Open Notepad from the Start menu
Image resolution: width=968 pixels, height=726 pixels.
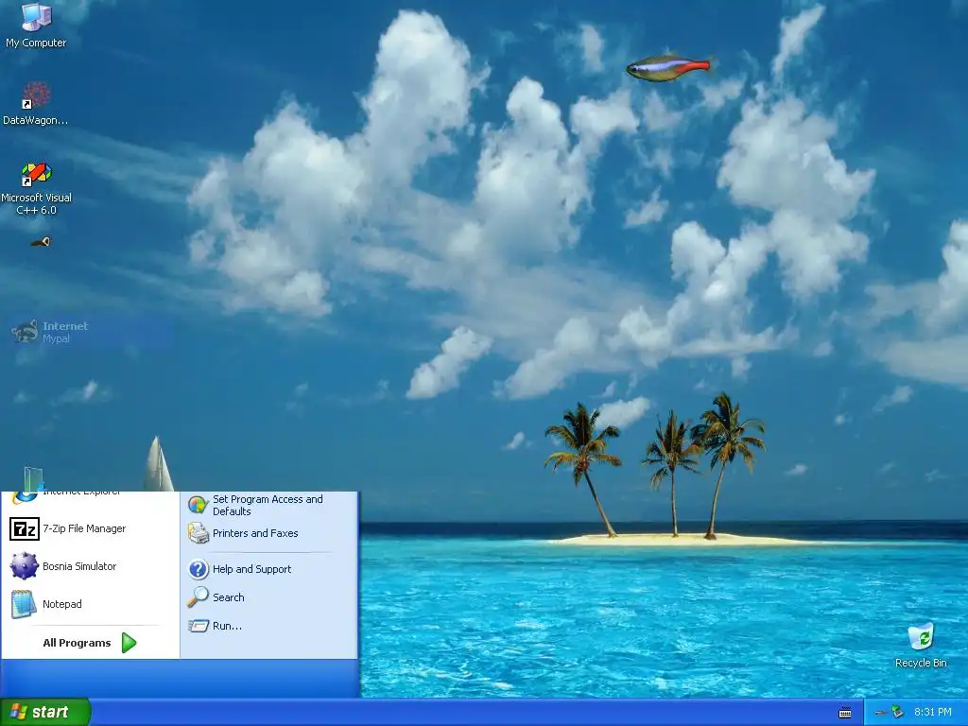tap(90, 604)
